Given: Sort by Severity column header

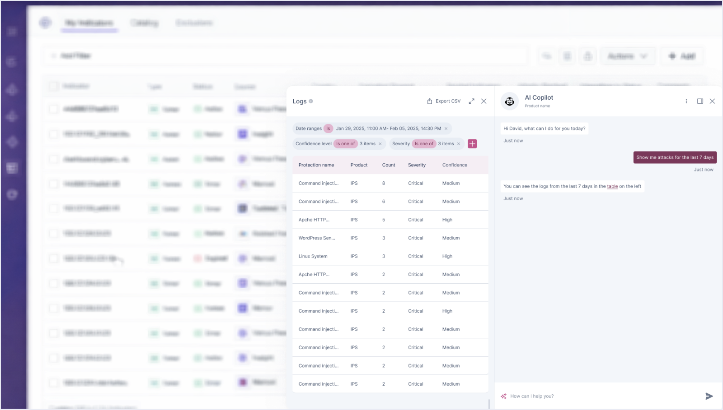Looking at the screenshot, I should tap(417, 165).
